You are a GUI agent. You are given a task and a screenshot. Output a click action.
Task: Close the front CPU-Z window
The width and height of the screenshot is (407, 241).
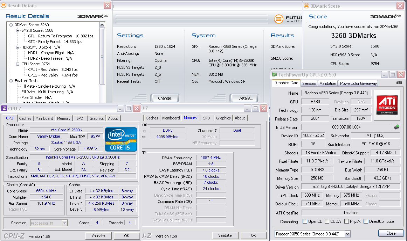[x=137, y=108]
